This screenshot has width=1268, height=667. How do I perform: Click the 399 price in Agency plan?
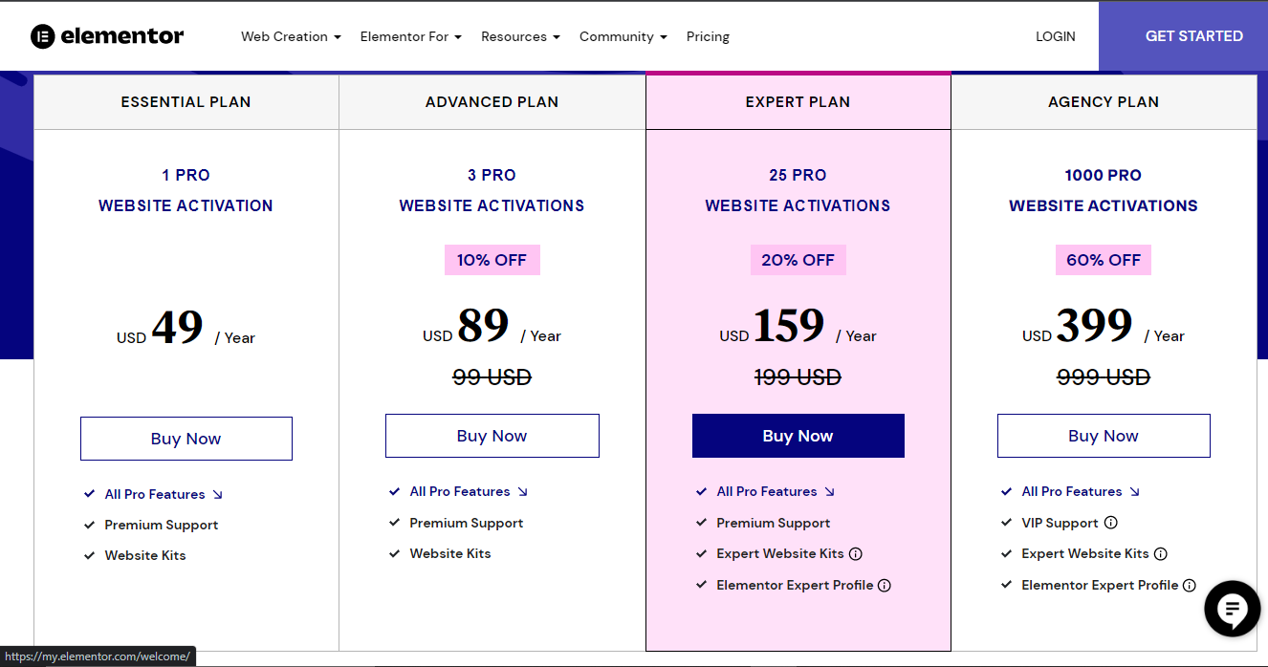(1095, 326)
